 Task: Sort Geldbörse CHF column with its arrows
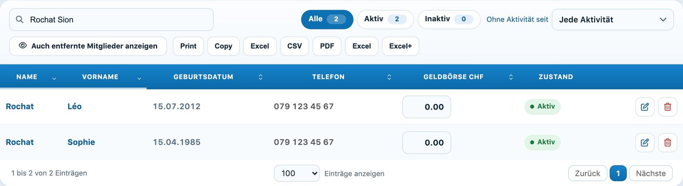511,77
